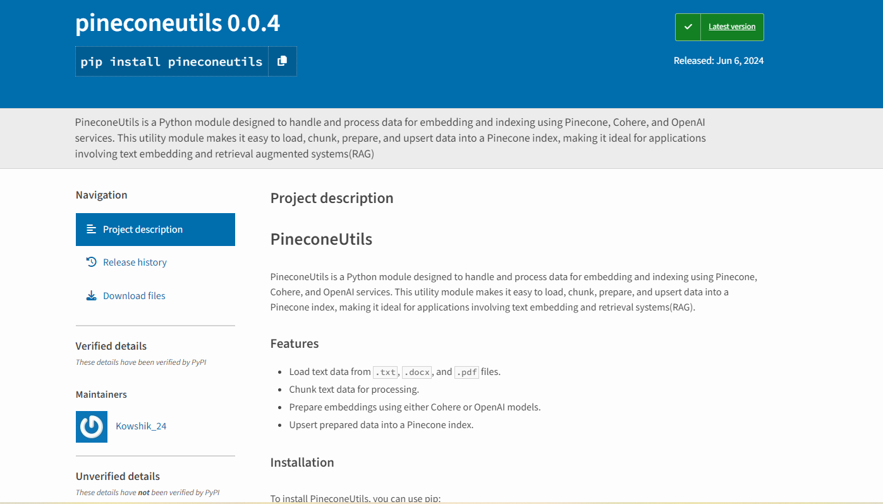Open the Download files section
883x504 pixels.
(x=134, y=295)
